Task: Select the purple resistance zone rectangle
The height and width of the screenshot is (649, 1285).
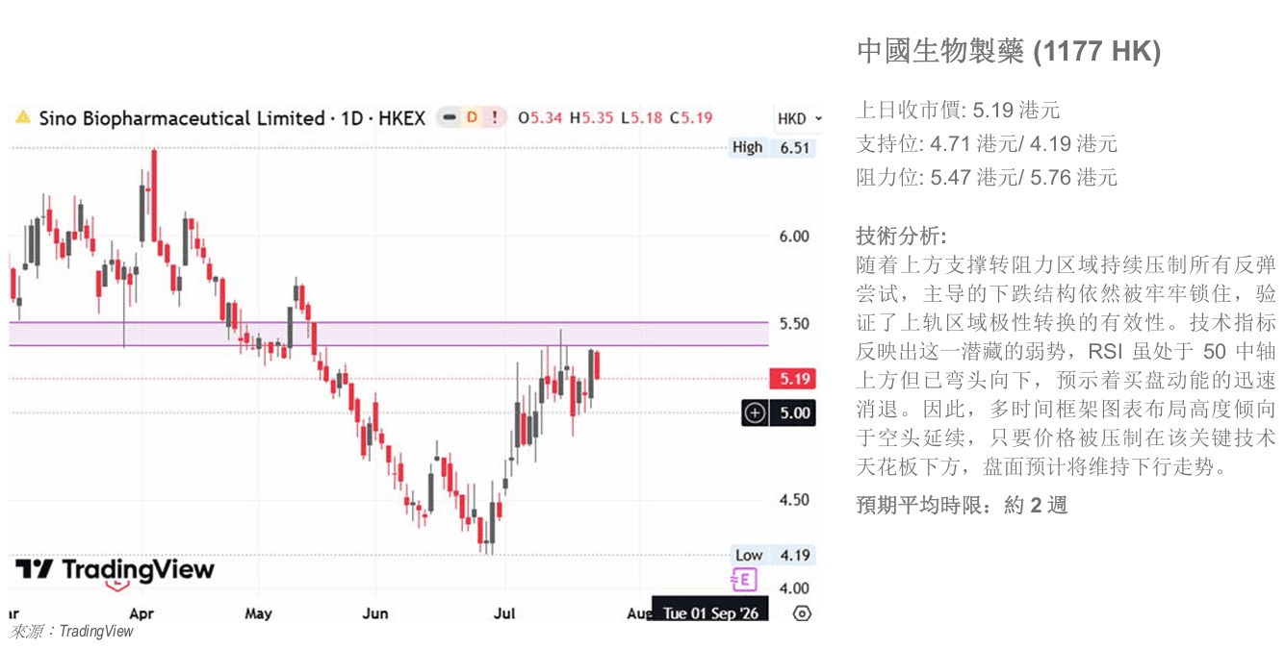Action: 388,334
